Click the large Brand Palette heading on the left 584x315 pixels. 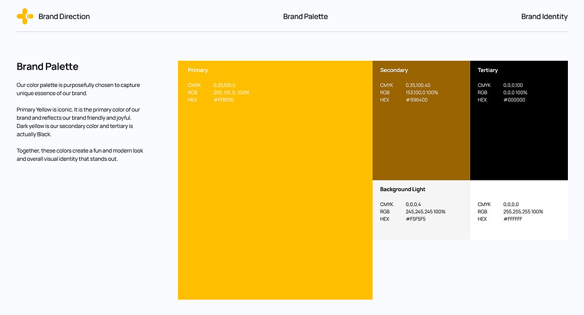(47, 66)
